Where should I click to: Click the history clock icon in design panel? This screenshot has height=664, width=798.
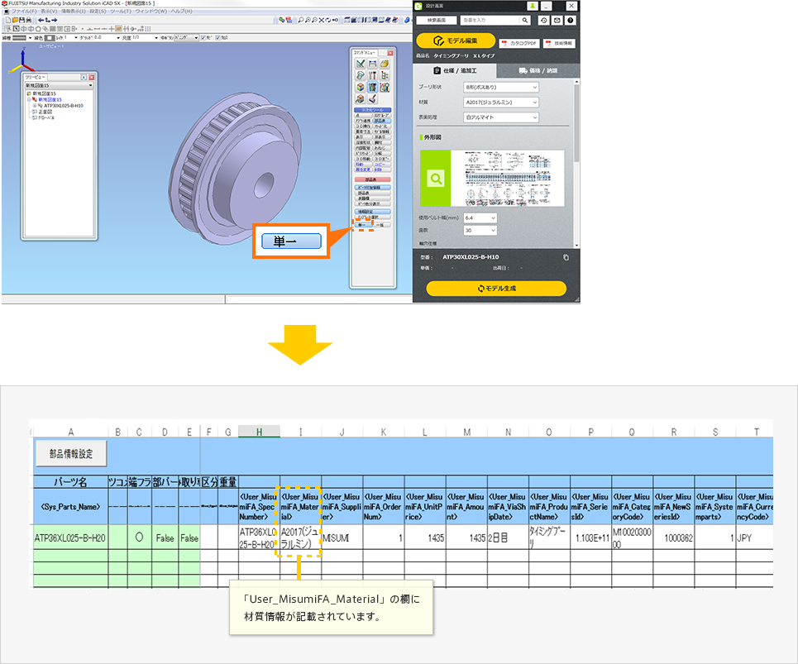point(544,21)
